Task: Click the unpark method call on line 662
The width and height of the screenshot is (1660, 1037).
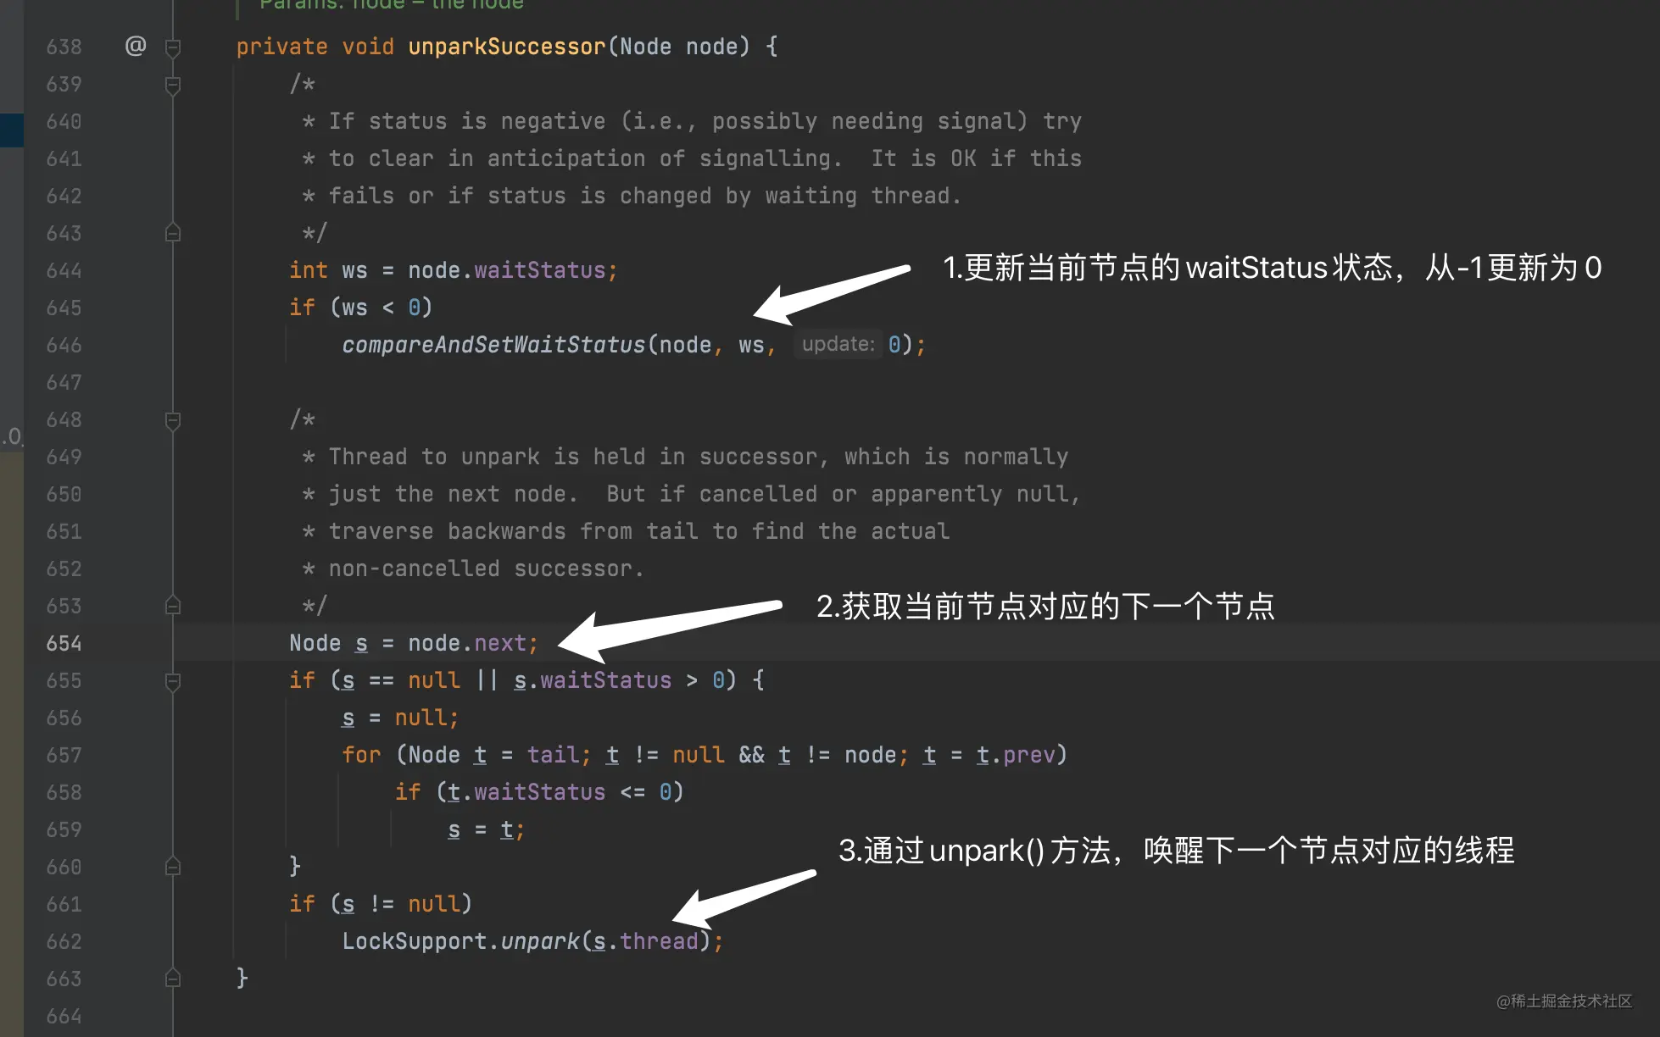Action: [540, 941]
